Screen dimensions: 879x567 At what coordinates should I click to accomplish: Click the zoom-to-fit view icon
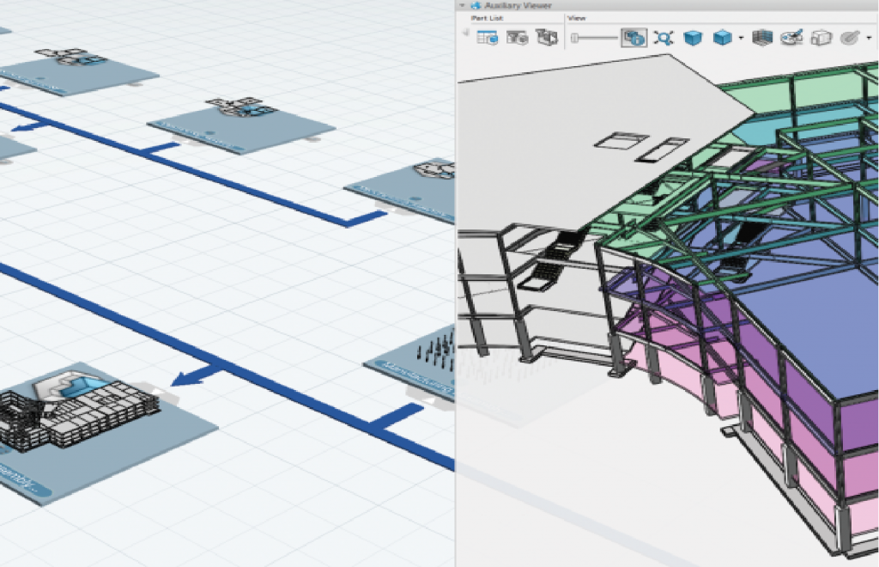coord(663,38)
